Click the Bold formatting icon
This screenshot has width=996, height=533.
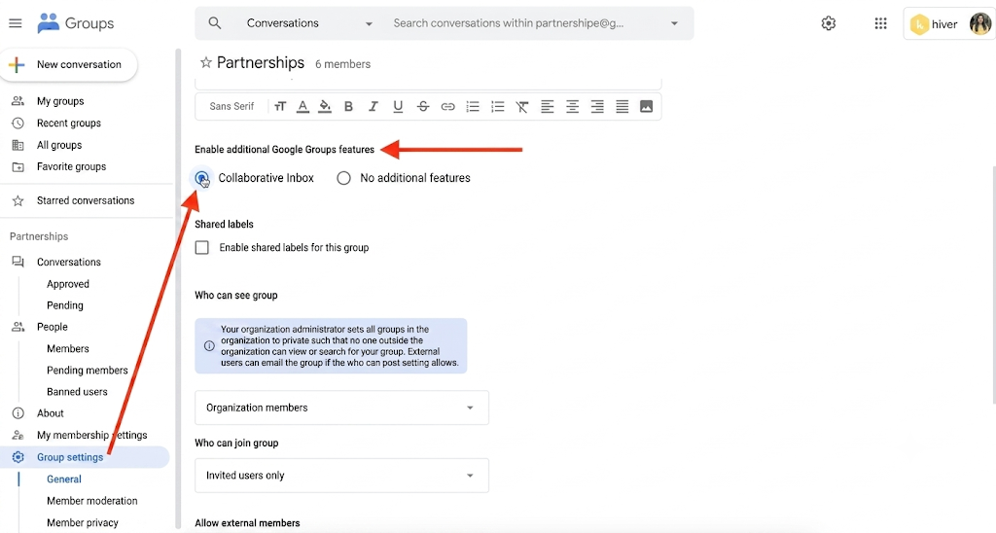pyautogui.click(x=348, y=107)
